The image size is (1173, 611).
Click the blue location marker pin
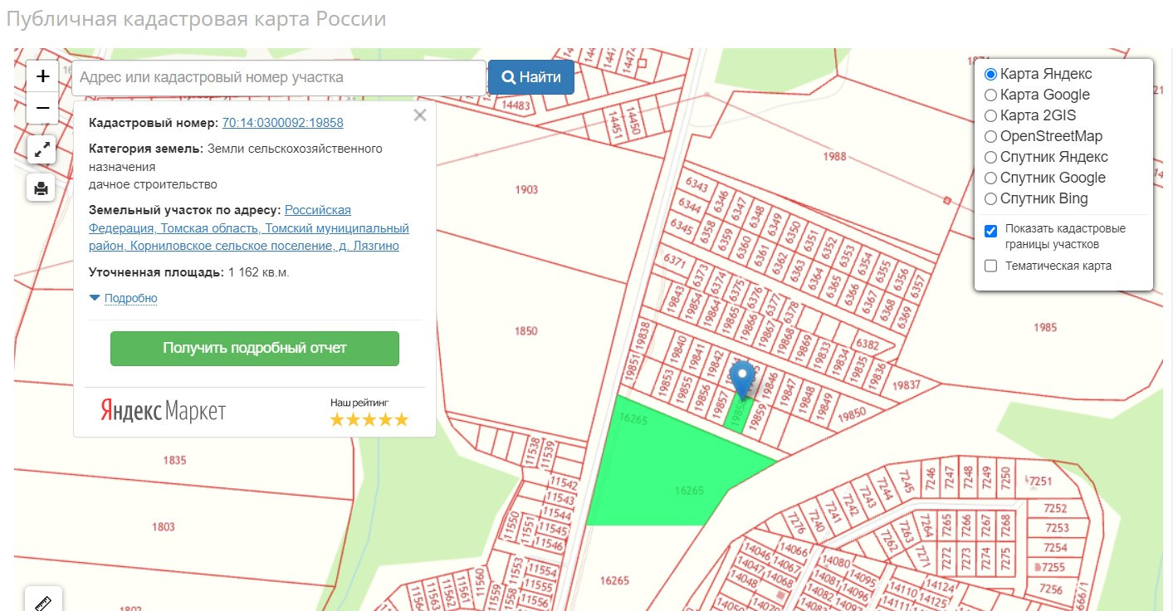click(741, 379)
